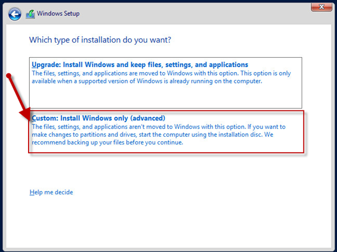Viewport: 337px width, 252px height.
Task: Choose Custom: Install Windows only (advanced)
Action: (x=166, y=132)
